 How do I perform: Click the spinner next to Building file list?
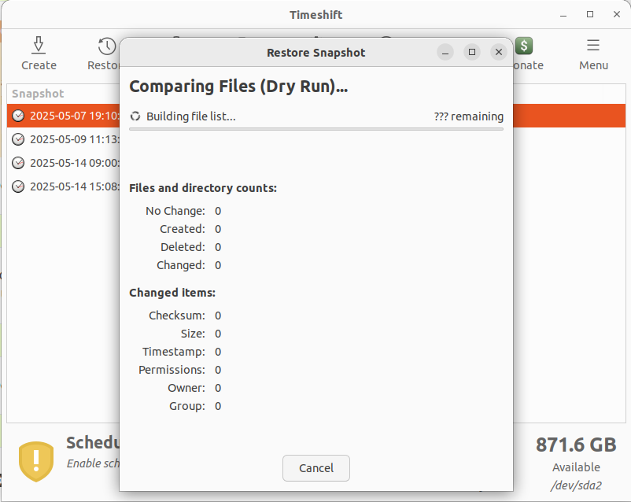(x=135, y=116)
